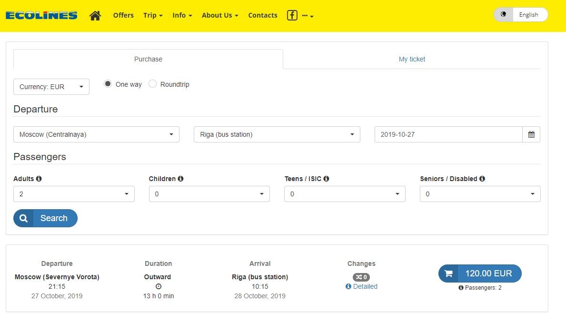Select Roundtrip option
This screenshot has width=566, height=324.
pos(153,84)
